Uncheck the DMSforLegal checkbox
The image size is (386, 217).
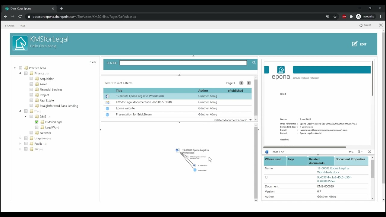37,122
